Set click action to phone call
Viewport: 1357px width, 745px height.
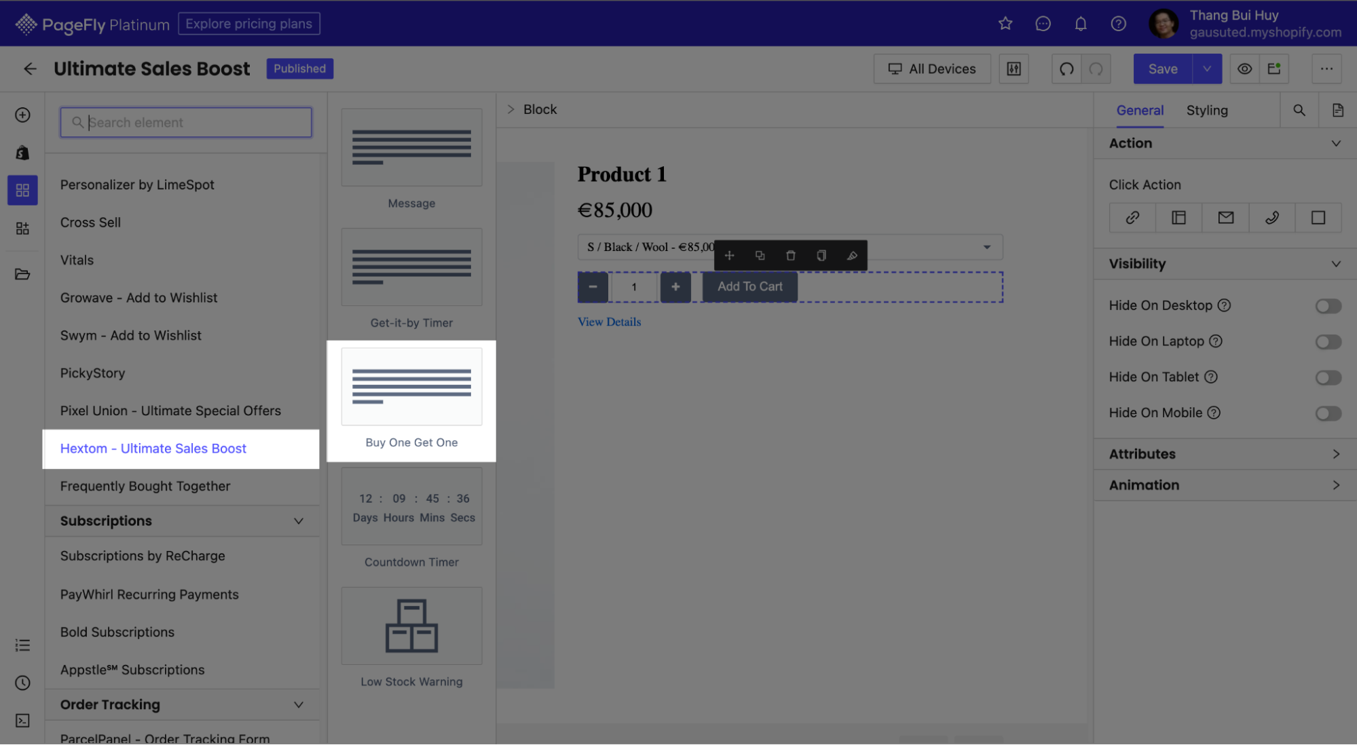[1272, 218]
